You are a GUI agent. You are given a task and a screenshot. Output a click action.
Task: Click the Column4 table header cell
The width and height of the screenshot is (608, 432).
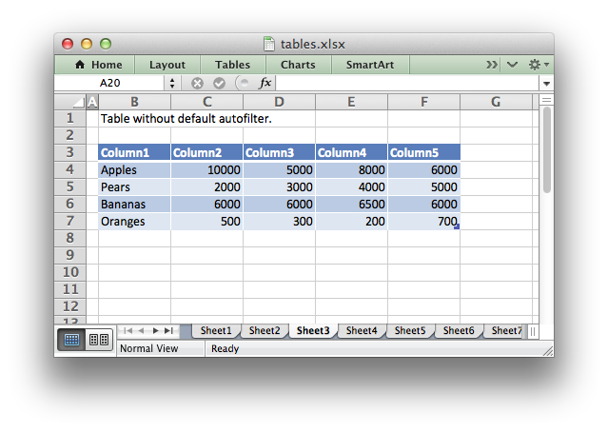click(x=351, y=152)
